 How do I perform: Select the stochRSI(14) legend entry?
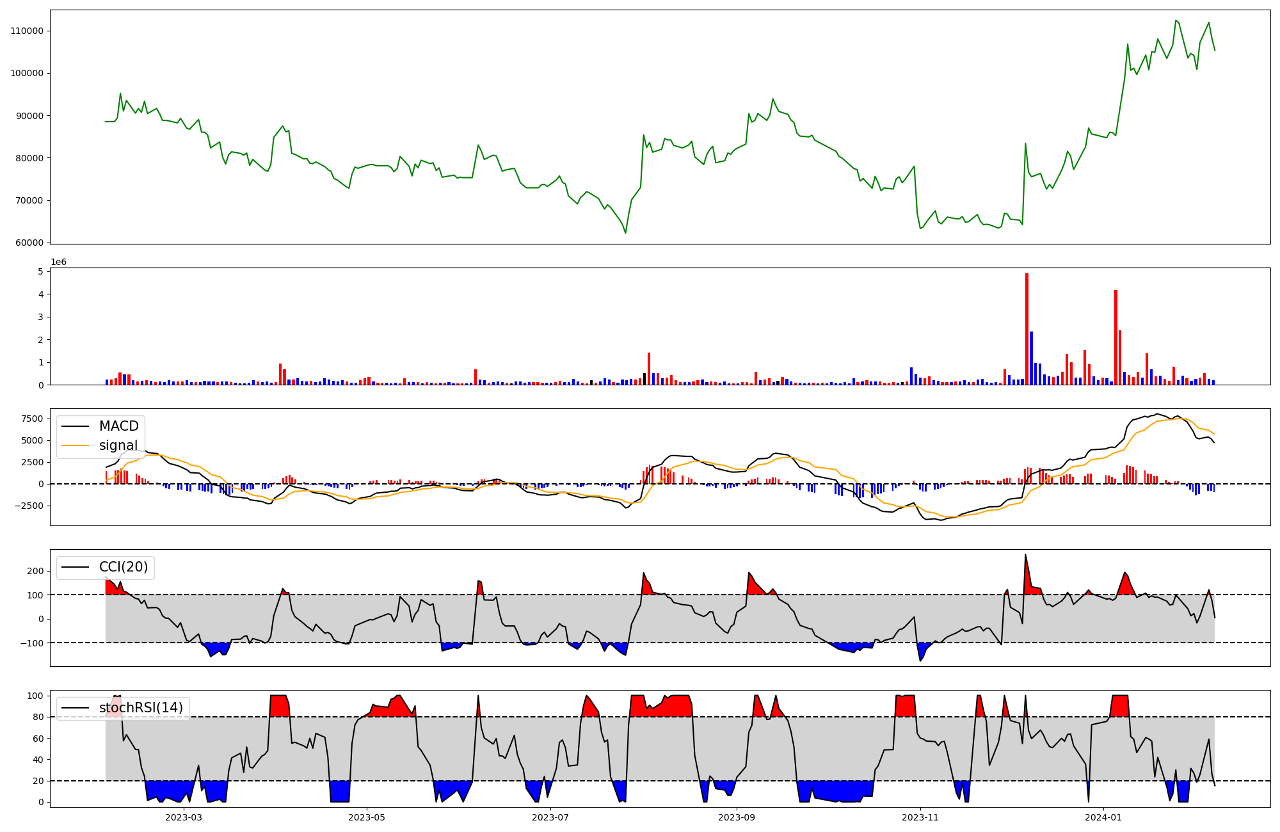[x=141, y=708]
